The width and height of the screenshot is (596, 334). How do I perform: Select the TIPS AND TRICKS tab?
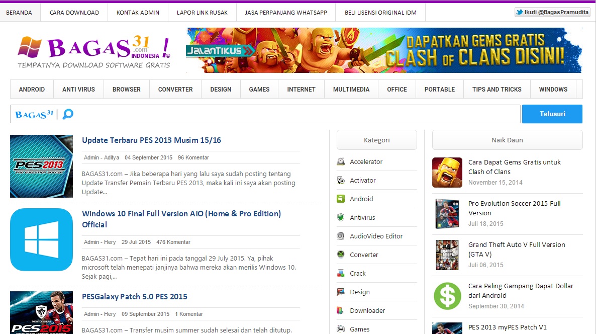[x=497, y=90]
